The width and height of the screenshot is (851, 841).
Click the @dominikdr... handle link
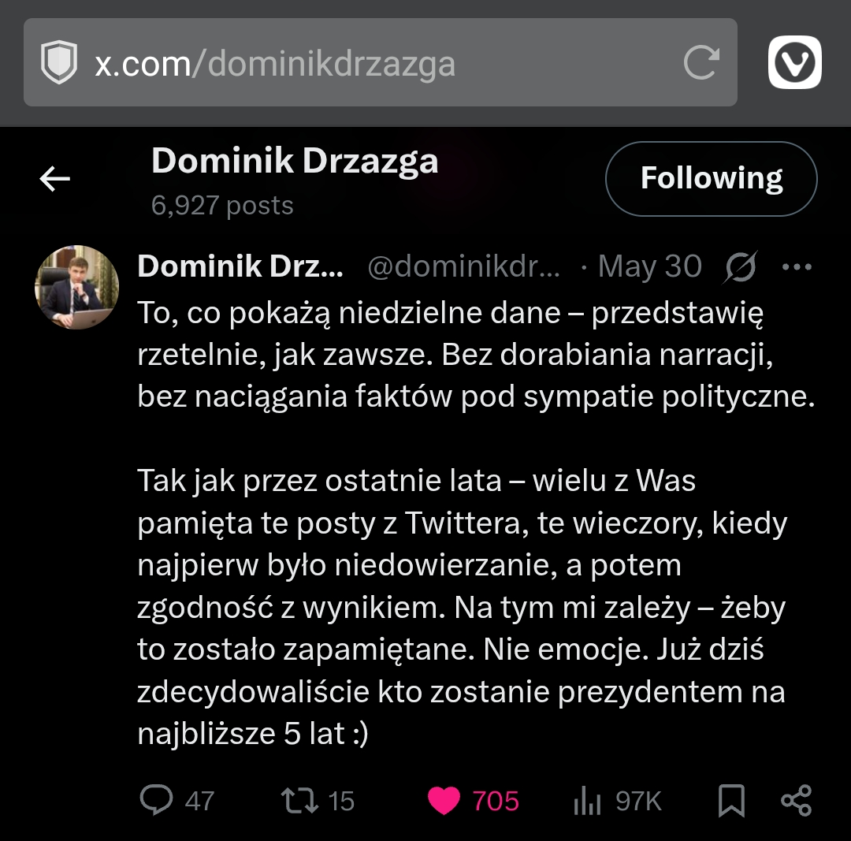(463, 267)
